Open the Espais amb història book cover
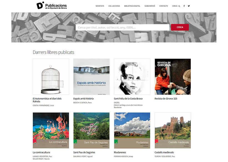228x162 pixels. click(x=92, y=77)
